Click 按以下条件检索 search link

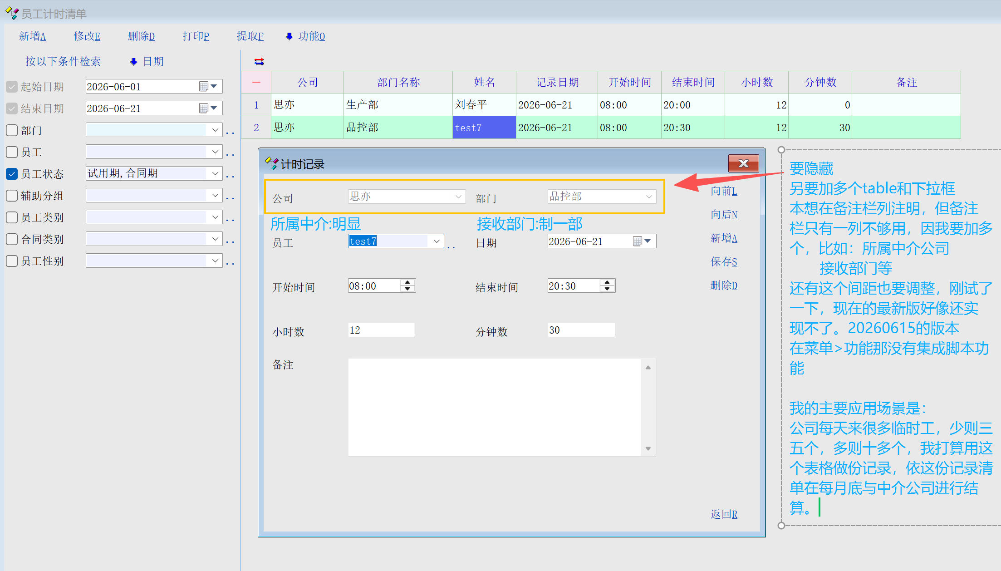(x=63, y=62)
